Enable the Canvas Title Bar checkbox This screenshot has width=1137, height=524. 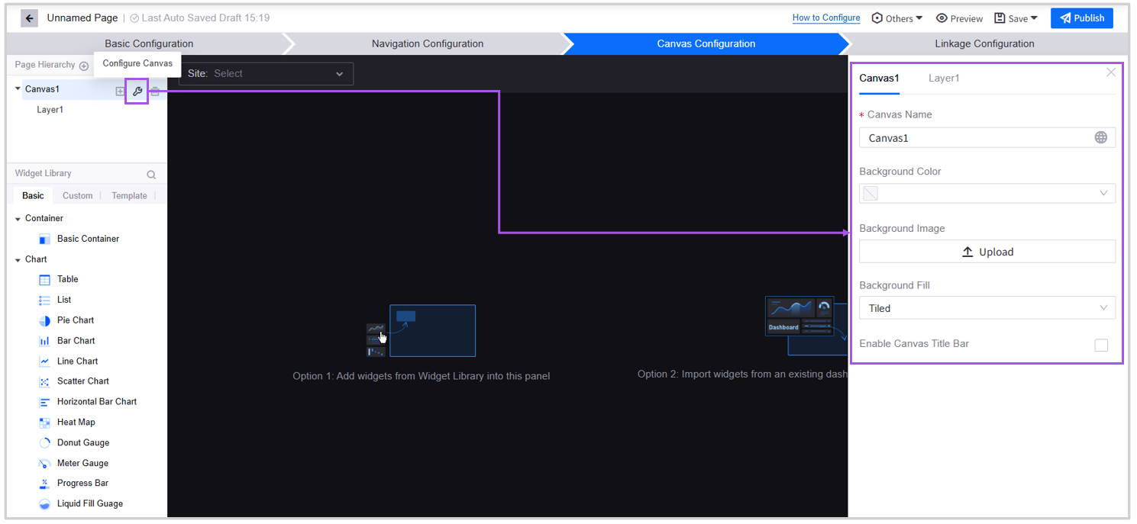coord(1100,346)
